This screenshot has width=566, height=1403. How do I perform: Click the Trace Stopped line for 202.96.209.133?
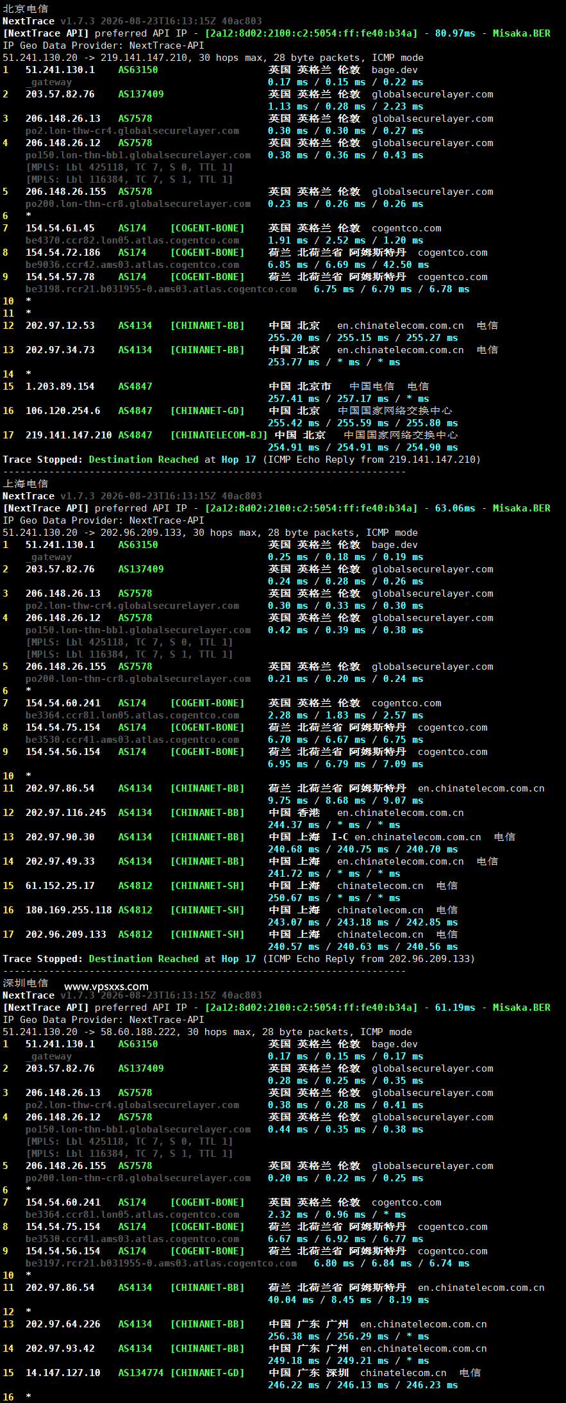(x=238, y=959)
